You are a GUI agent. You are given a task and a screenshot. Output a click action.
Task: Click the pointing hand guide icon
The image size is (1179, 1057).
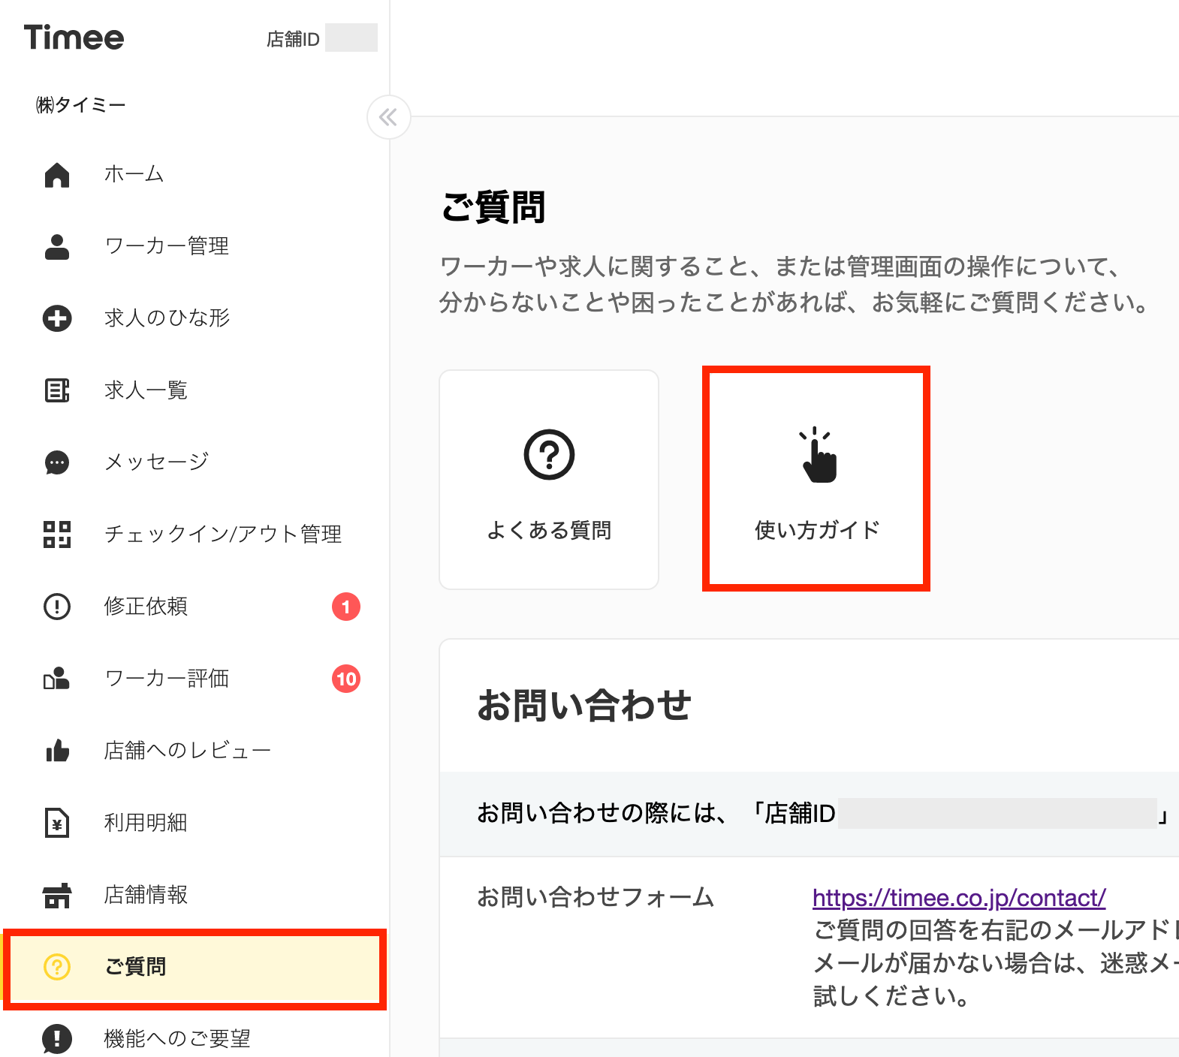[818, 455]
